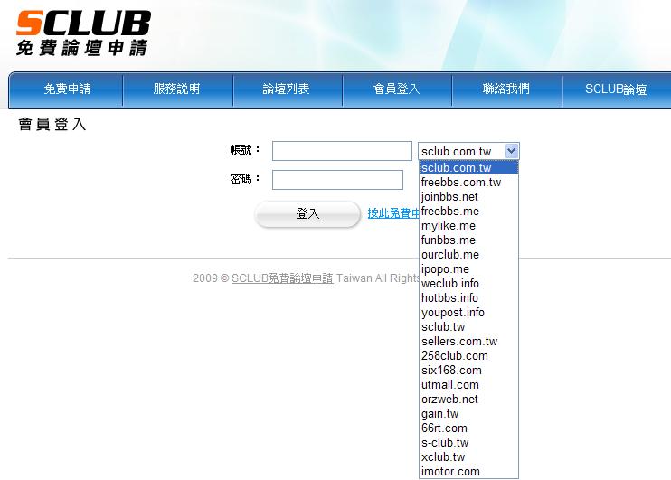Screen dimensions: 671x480
Task: Select 66rt.com option
Action: click(468, 428)
